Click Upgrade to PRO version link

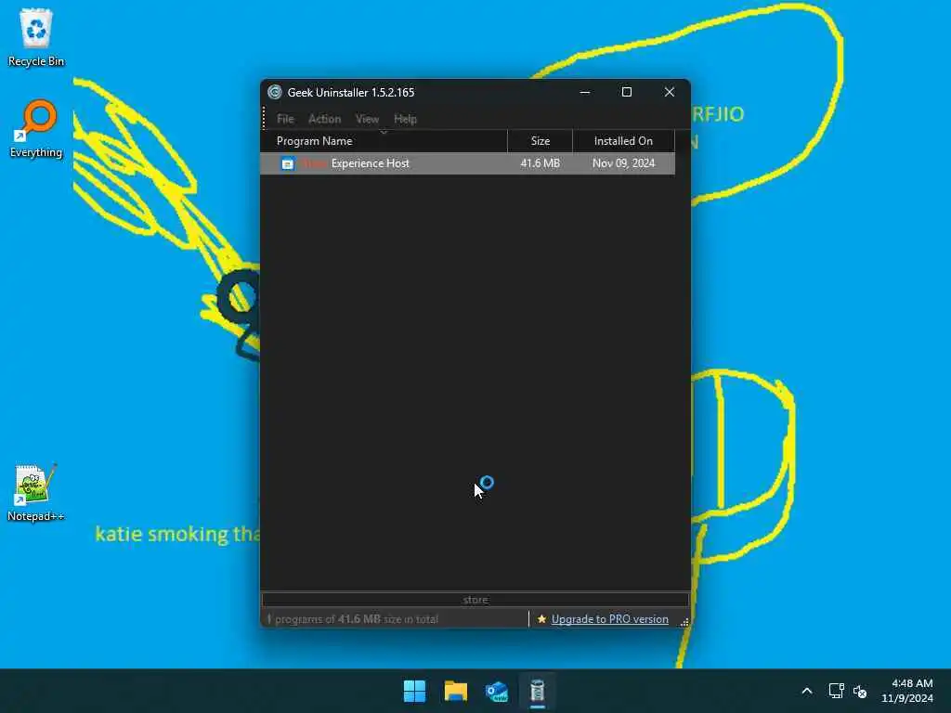tap(610, 619)
